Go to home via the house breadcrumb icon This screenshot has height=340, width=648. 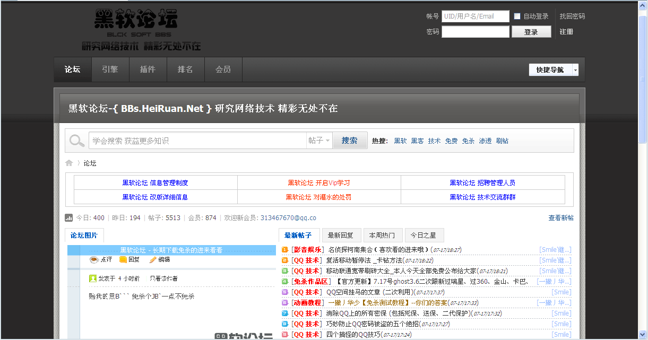[x=69, y=163]
